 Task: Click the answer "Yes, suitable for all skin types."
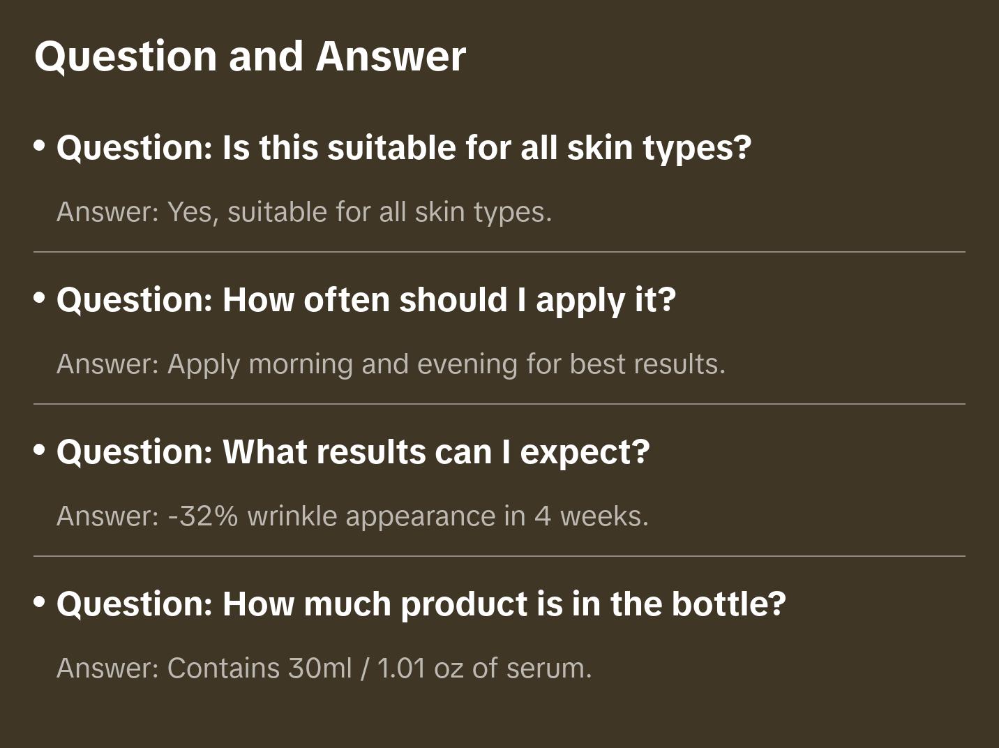pyautogui.click(x=304, y=212)
